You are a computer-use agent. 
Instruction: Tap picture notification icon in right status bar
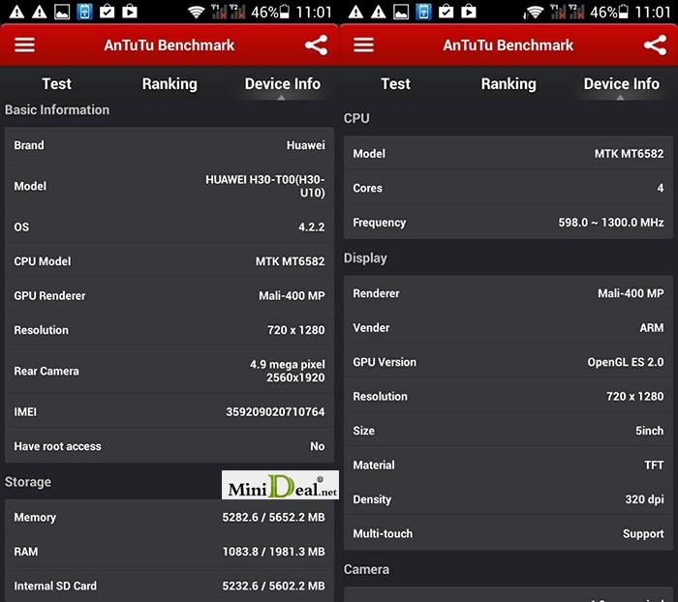coord(401,12)
